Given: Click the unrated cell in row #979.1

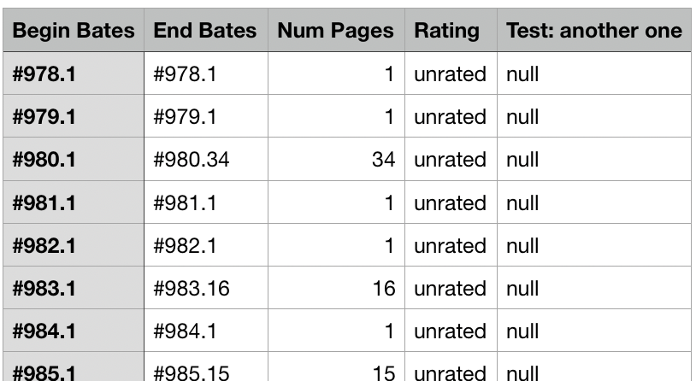Looking at the screenshot, I should pyautogui.click(x=451, y=116).
